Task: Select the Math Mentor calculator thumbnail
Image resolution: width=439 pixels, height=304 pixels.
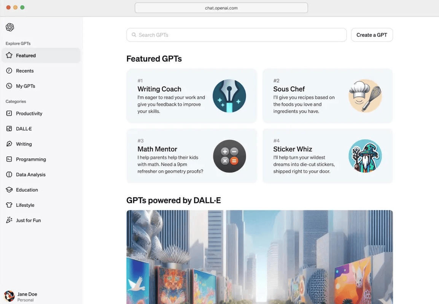Action: click(x=229, y=156)
